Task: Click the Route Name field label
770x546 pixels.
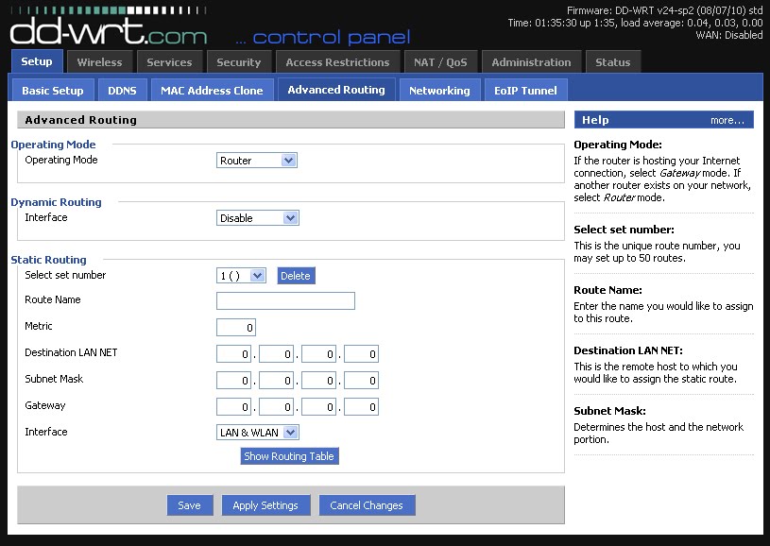Action: click(x=53, y=299)
